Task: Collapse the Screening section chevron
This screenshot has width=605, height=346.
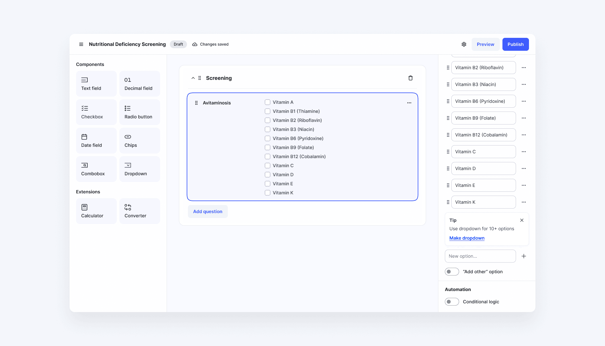Action: 193,78
